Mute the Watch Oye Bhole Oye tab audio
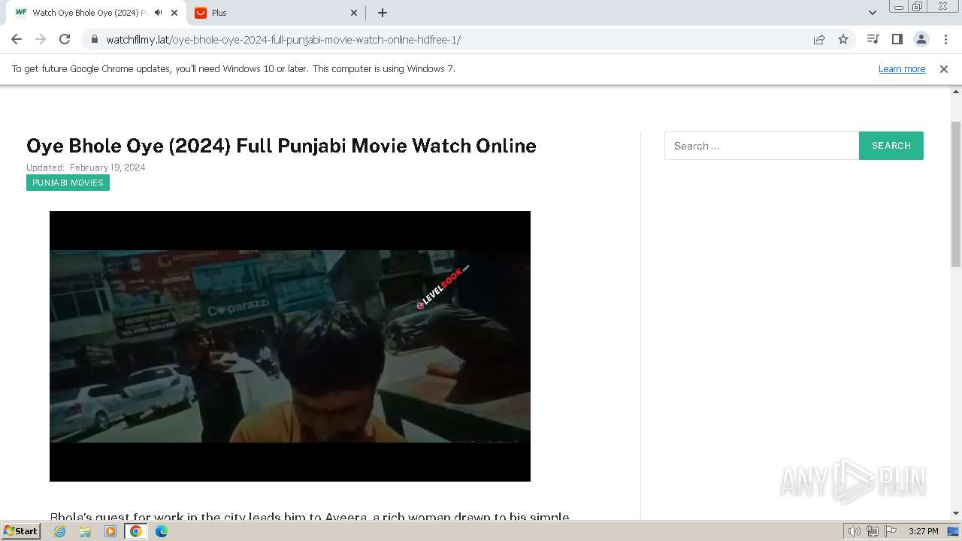 click(x=158, y=13)
